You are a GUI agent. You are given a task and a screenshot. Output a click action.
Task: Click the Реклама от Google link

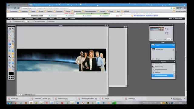[x=37, y=16]
